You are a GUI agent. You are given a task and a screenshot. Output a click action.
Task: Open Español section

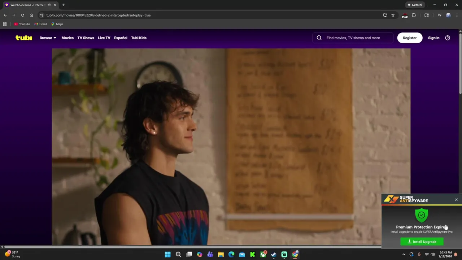pos(121,38)
